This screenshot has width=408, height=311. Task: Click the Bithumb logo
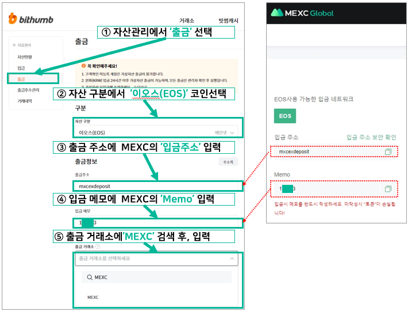coord(30,19)
